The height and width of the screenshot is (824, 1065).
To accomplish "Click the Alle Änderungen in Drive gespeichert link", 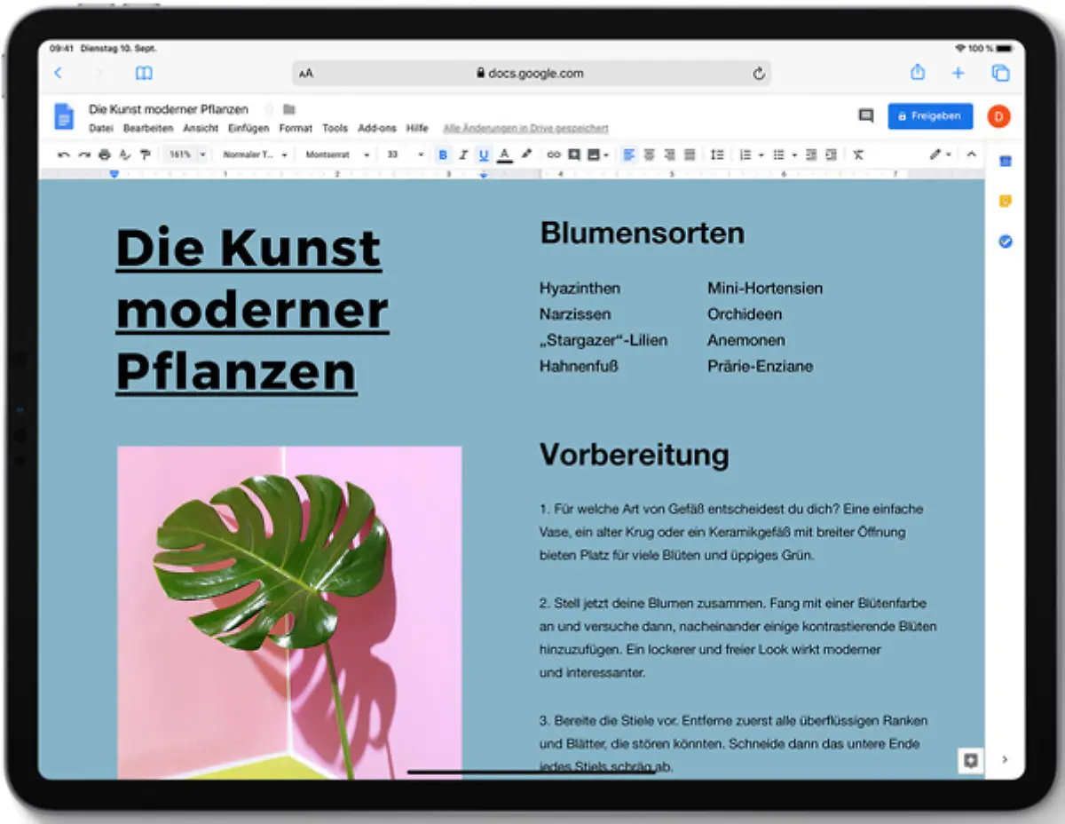I will (525, 129).
